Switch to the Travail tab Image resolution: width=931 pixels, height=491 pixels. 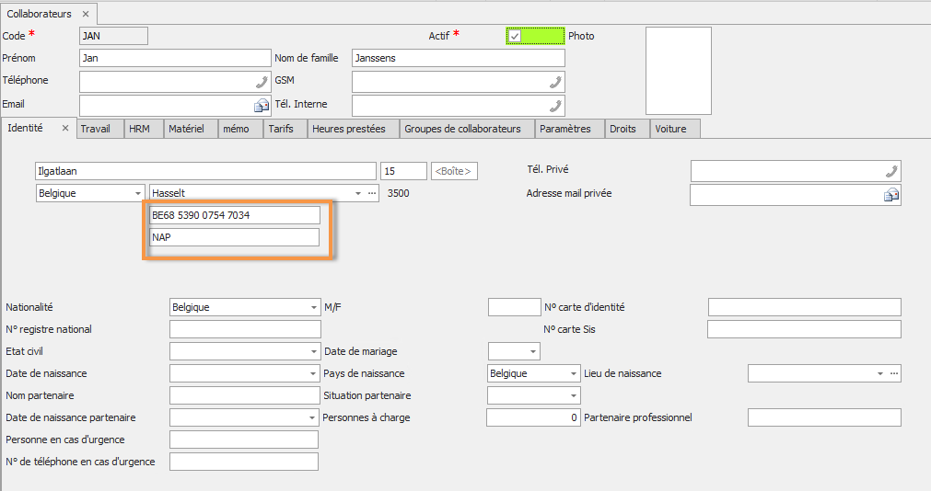pos(100,129)
